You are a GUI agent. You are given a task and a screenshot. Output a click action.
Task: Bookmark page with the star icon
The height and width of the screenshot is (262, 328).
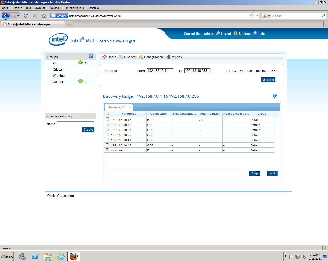pyautogui.click(x=252, y=16)
